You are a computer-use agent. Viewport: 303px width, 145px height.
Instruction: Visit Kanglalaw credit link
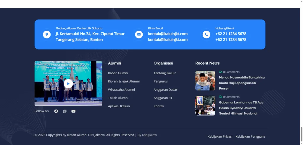pyautogui.click(x=149, y=135)
